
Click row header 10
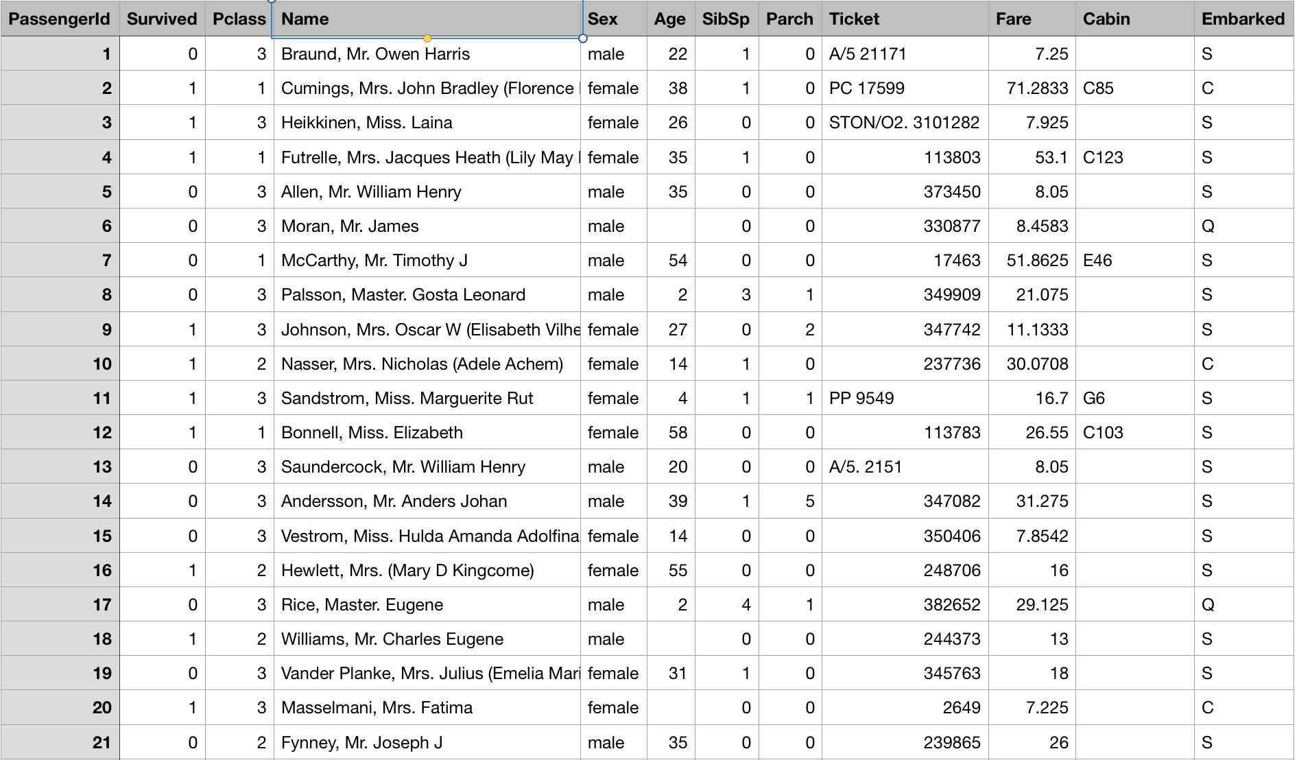pyautogui.click(x=60, y=364)
